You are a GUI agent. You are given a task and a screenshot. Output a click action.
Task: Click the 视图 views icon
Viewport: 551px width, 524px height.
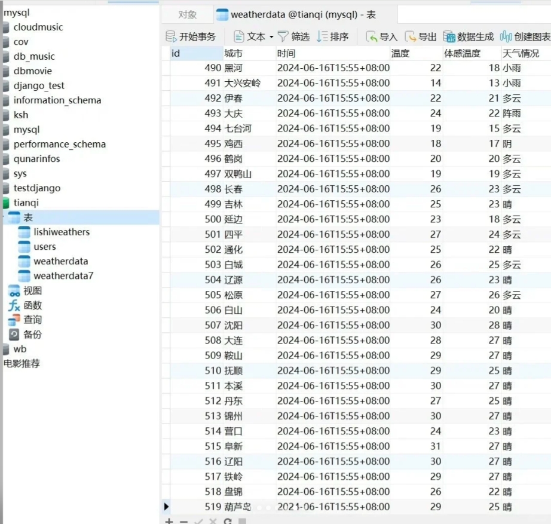pos(14,290)
